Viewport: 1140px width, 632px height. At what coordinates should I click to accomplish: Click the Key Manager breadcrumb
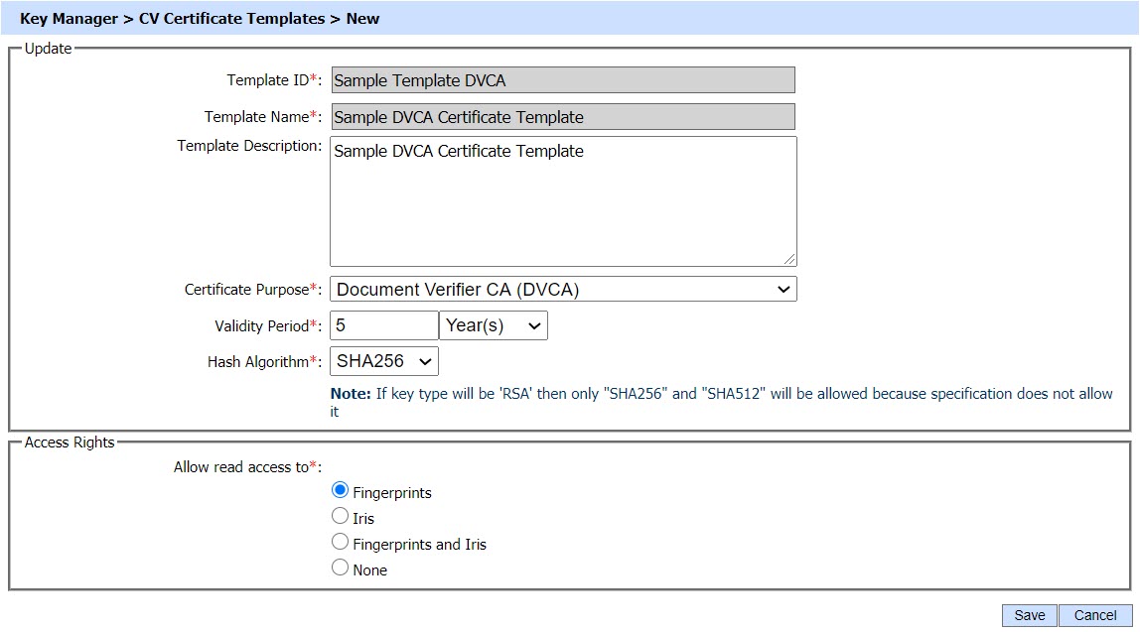69,18
